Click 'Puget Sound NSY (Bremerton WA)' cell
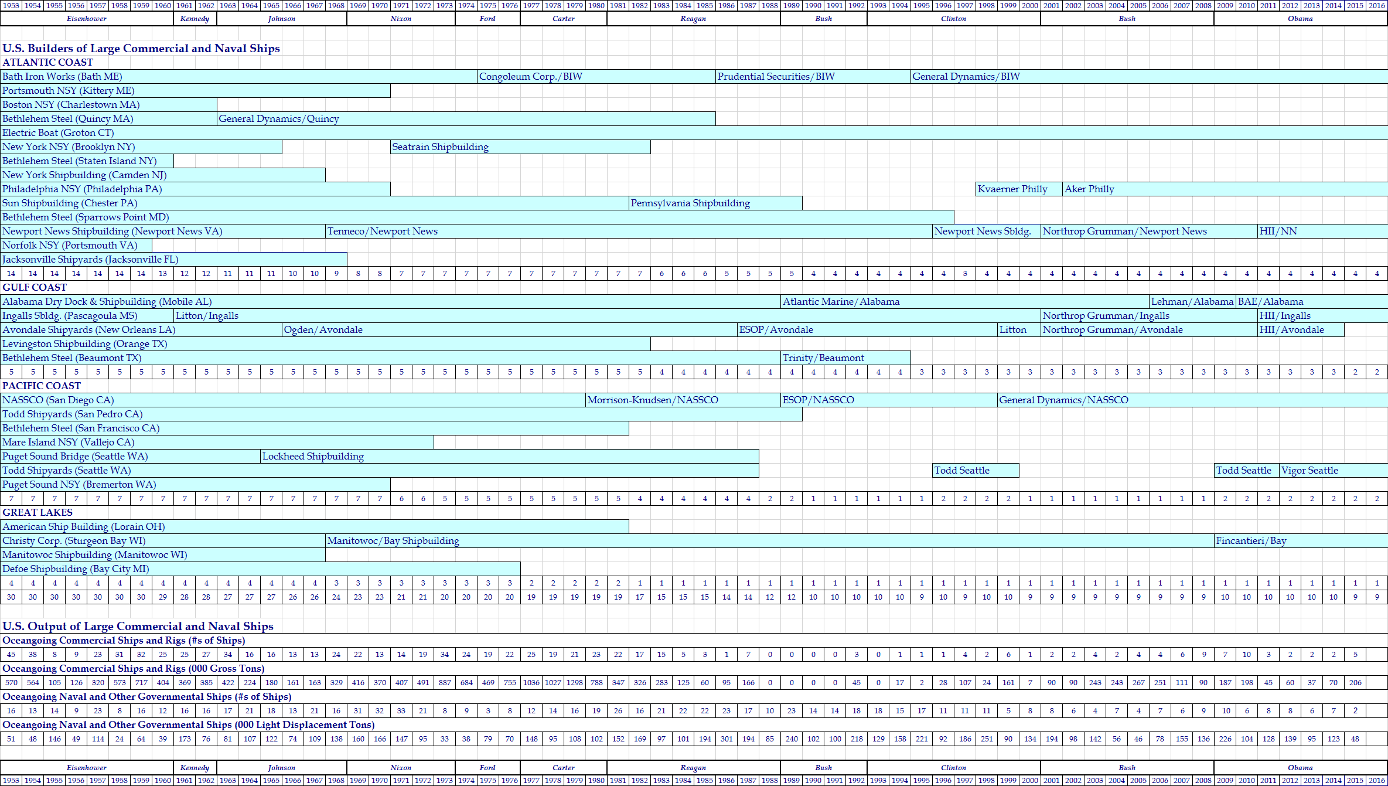 point(195,484)
